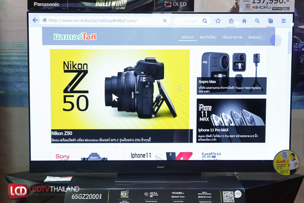304x203 pixels.
Task: Open the third site navigation menu item
Action: point(232,37)
